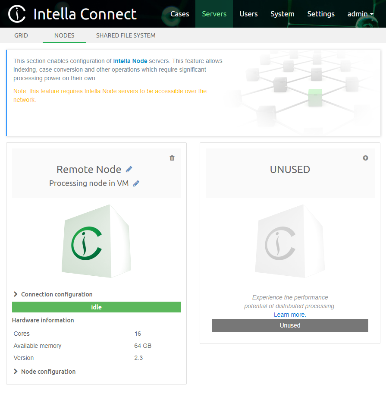Image resolution: width=386 pixels, height=394 pixels.
Task: Edit the Remote Node name with pencil
Action: point(129,169)
